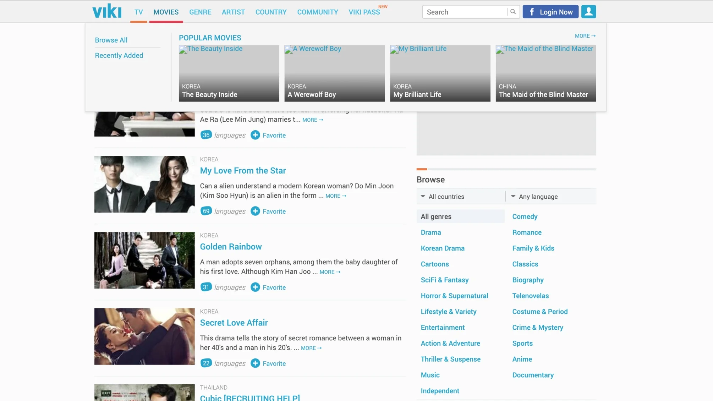
Task: Open the Movies menu
Action: pyautogui.click(x=166, y=12)
